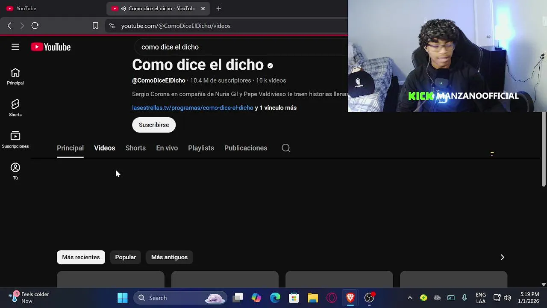Open the ENG LAA language switcher
547x308 pixels.
481,298
